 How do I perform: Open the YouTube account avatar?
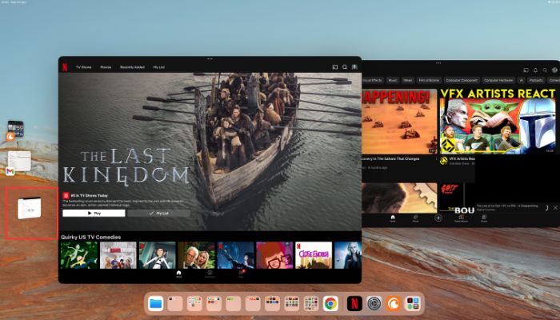click(x=554, y=70)
